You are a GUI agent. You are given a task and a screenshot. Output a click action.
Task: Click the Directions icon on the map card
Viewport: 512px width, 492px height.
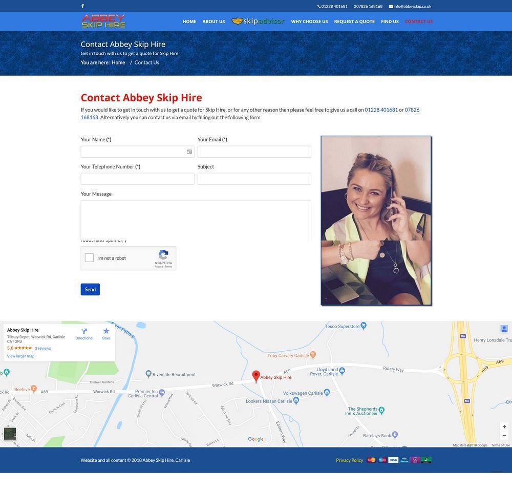pos(84,332)
